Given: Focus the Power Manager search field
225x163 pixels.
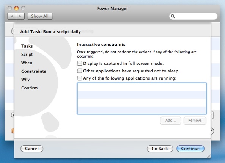Looking at the screenshot, I should point(194,16).
